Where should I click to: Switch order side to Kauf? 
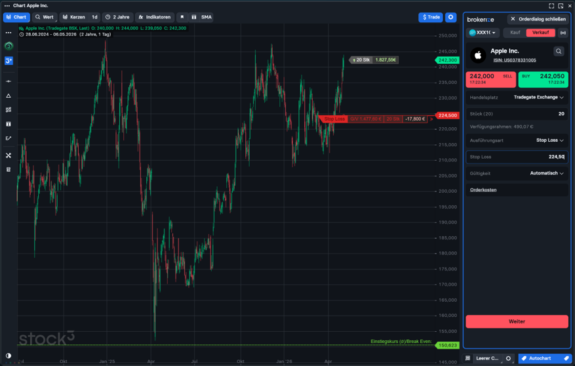coord(515,33)
